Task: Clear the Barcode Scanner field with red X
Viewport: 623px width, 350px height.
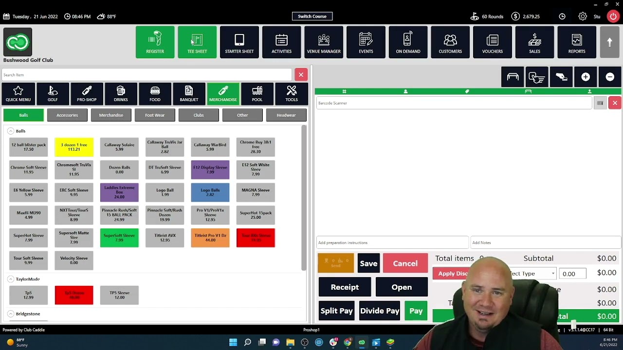Action: pyautogui.click(x=615, y=103)
